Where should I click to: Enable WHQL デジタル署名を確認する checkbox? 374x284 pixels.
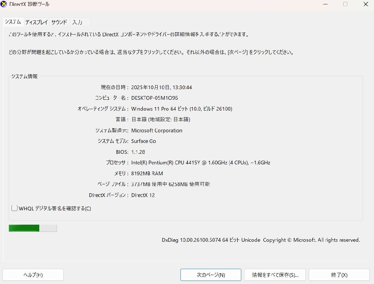coord(14,208)
